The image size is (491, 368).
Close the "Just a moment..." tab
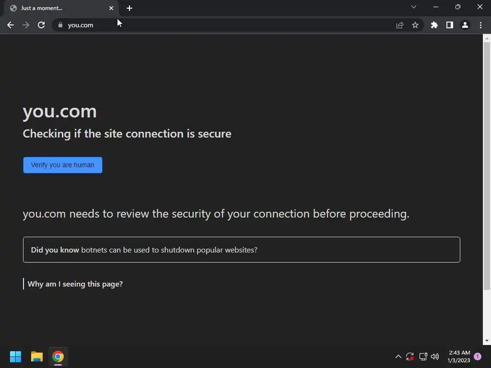111,8
